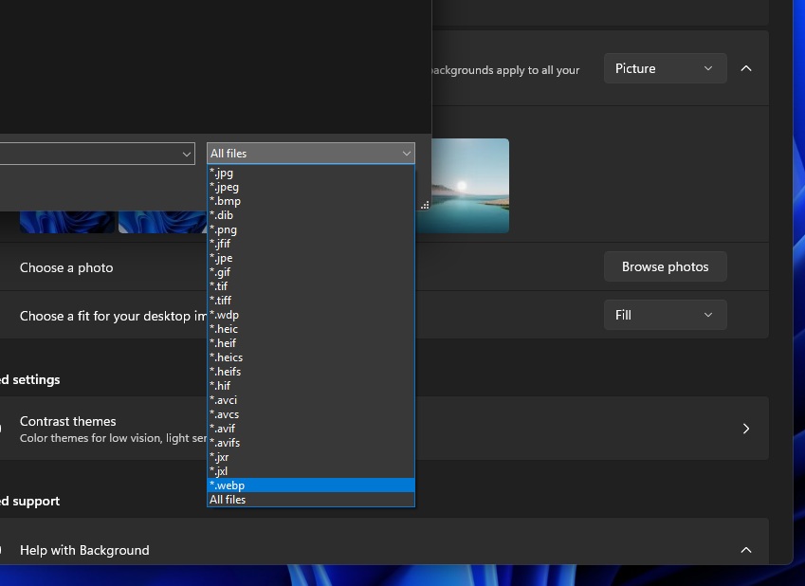Select the highlighted *.webp file type
Screen dimensions: 805x586
228,485
